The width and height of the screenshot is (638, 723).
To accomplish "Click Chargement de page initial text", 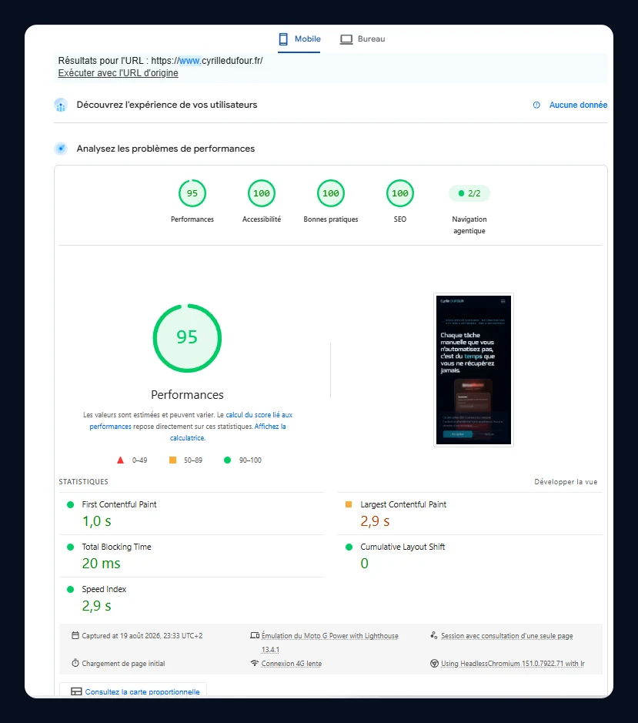I will pyautogui.click(x=123, y=664).
